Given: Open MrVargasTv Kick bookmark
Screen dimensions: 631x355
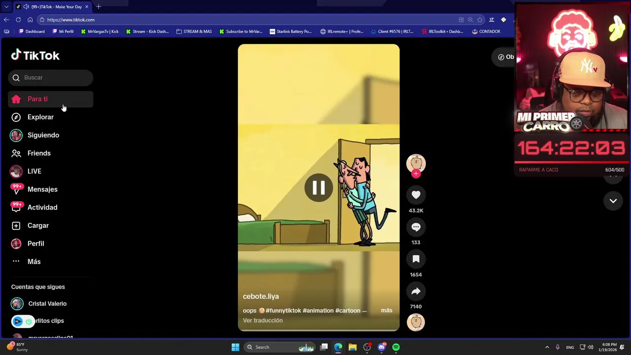Looking at the screenshot, I should click(x=99, y=32).
